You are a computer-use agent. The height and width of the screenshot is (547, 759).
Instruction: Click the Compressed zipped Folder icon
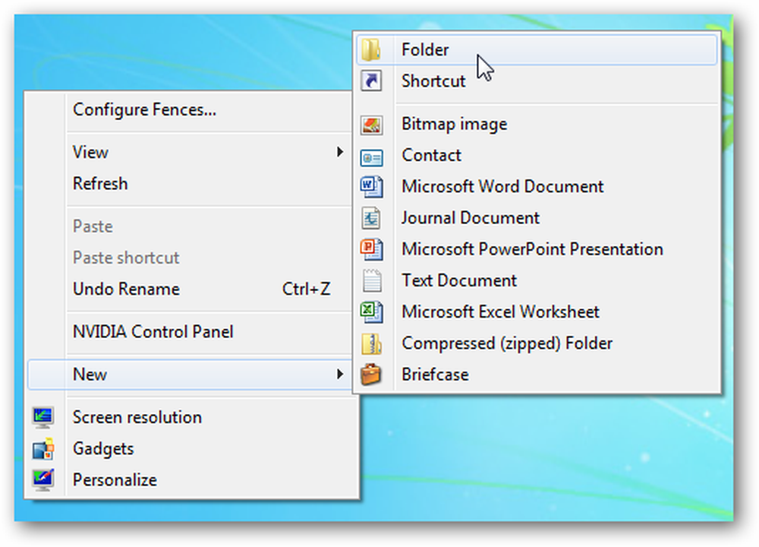371,343
